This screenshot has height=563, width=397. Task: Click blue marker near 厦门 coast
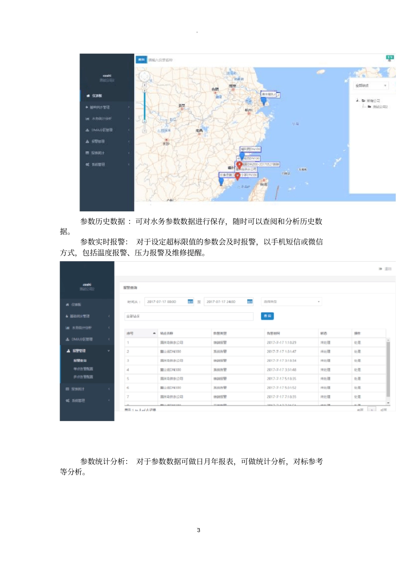pos(221,181)
